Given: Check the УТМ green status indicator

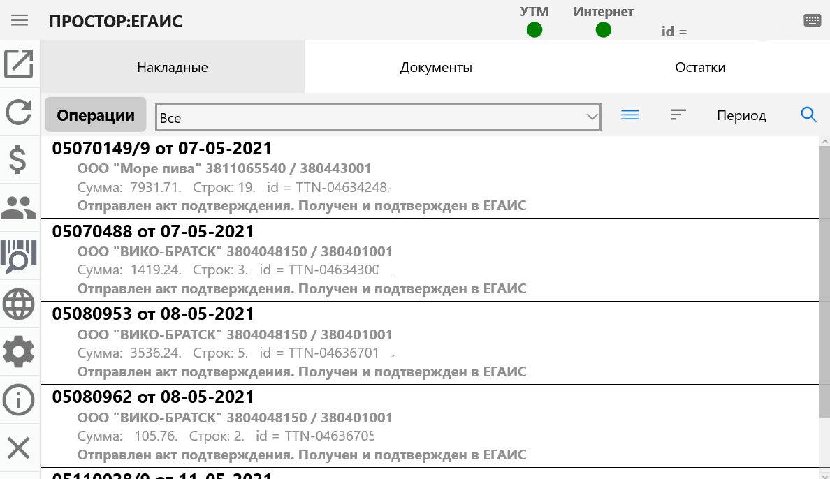Looking at the screenshot, I should [534, 30].
